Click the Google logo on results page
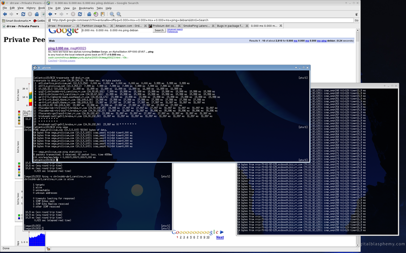Viewport: 406px width, 253px height. (64, 31)
